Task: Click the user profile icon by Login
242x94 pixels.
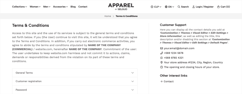Action: pos(194,7)
